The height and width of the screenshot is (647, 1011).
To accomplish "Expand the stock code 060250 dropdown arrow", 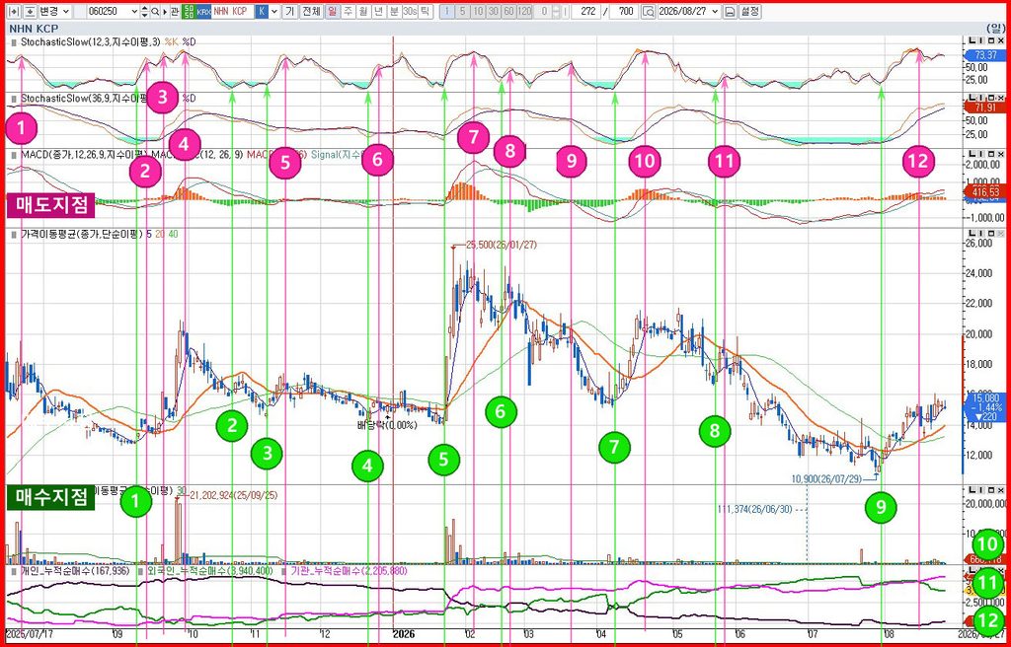I will point(134,12).
